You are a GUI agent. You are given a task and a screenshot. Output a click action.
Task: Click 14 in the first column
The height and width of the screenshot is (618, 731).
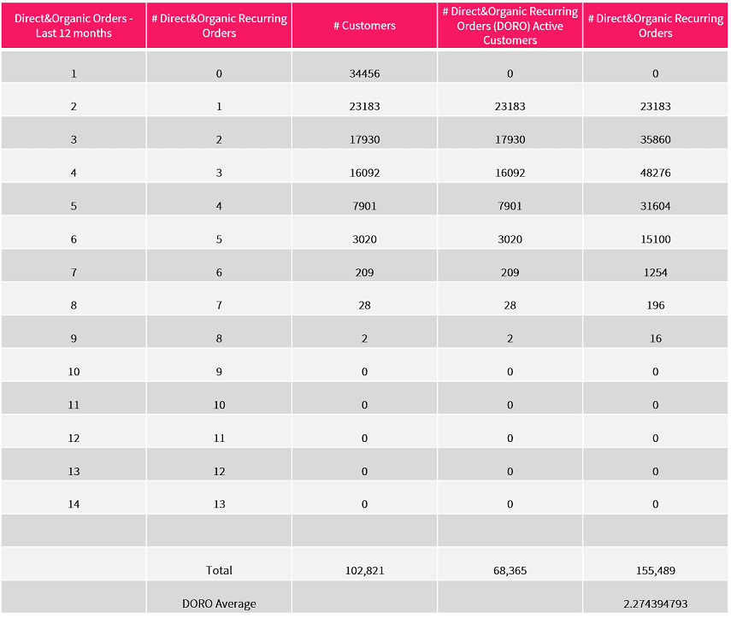pyautogui.click(x=74, y=504)
